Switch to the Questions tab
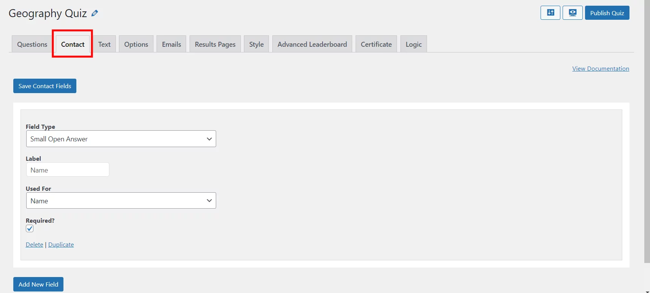The image size is (650, 293). click(32, 44)
